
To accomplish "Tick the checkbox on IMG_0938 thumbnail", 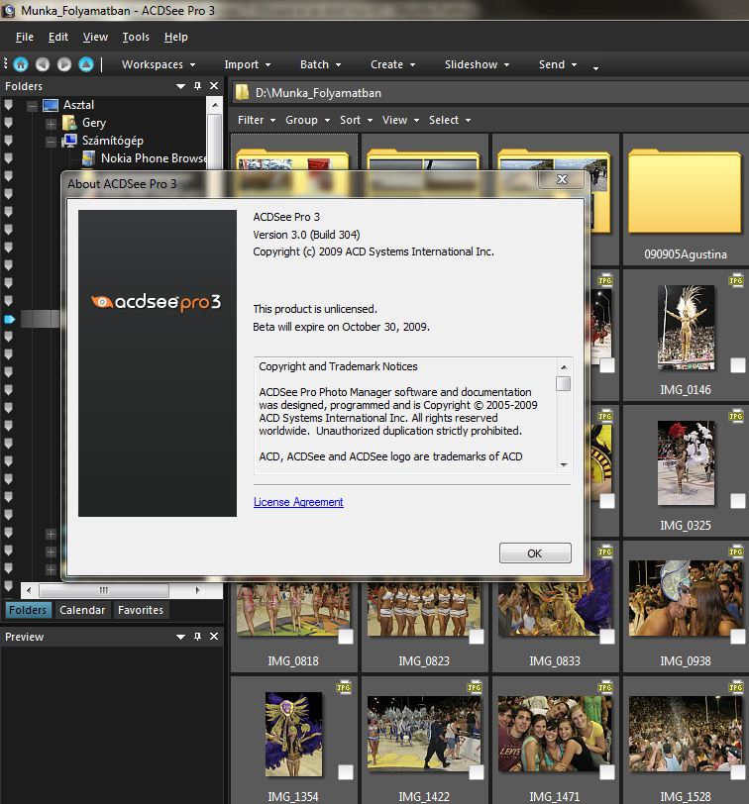I will (x=737, y=637).
